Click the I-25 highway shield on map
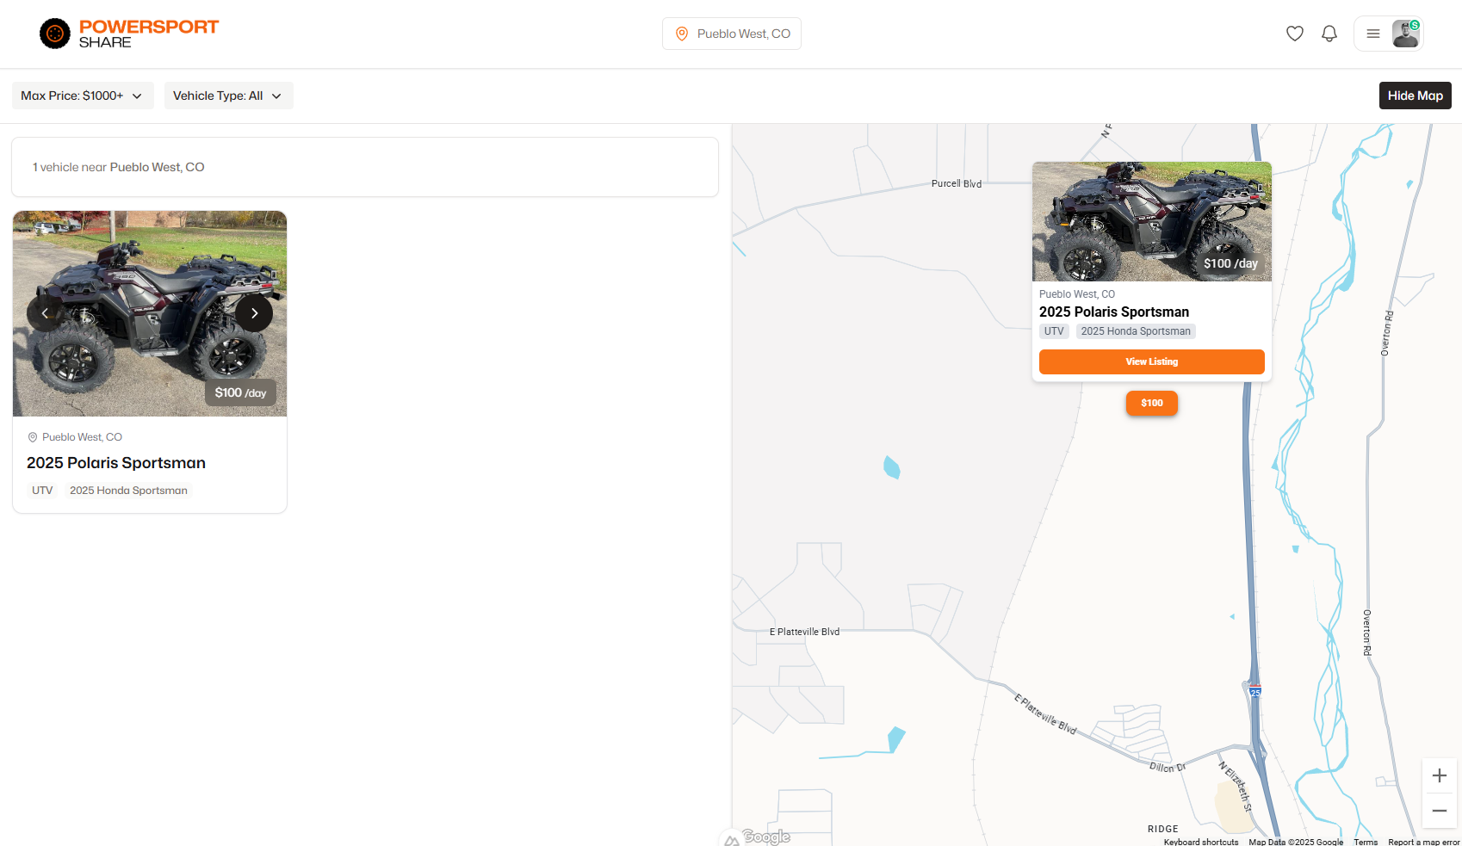Viewport: 1462px width, 846px height. pyautogui.click(x=1255, y=691)
